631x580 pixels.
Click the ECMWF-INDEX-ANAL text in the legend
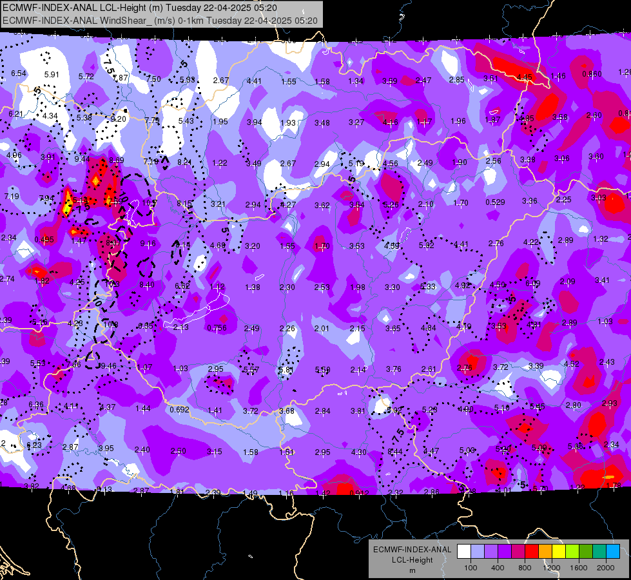[412, 550]
